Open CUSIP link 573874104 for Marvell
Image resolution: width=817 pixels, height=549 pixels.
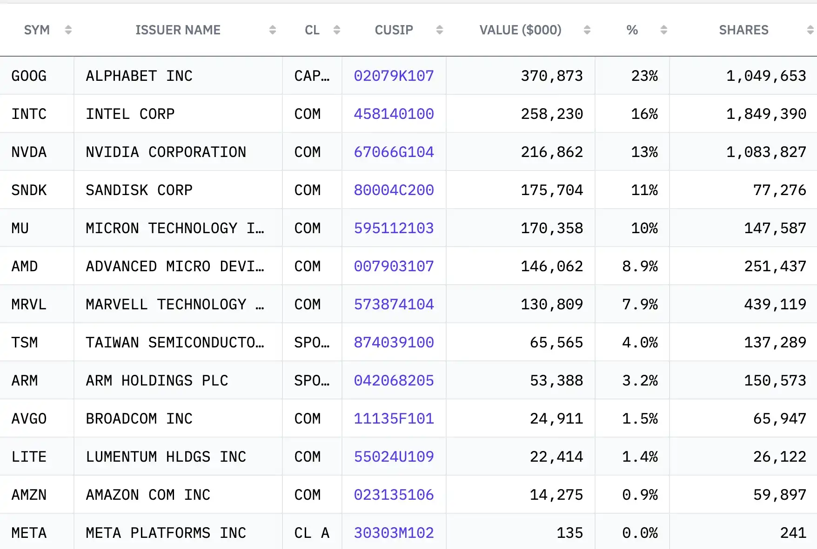(394, 304)
